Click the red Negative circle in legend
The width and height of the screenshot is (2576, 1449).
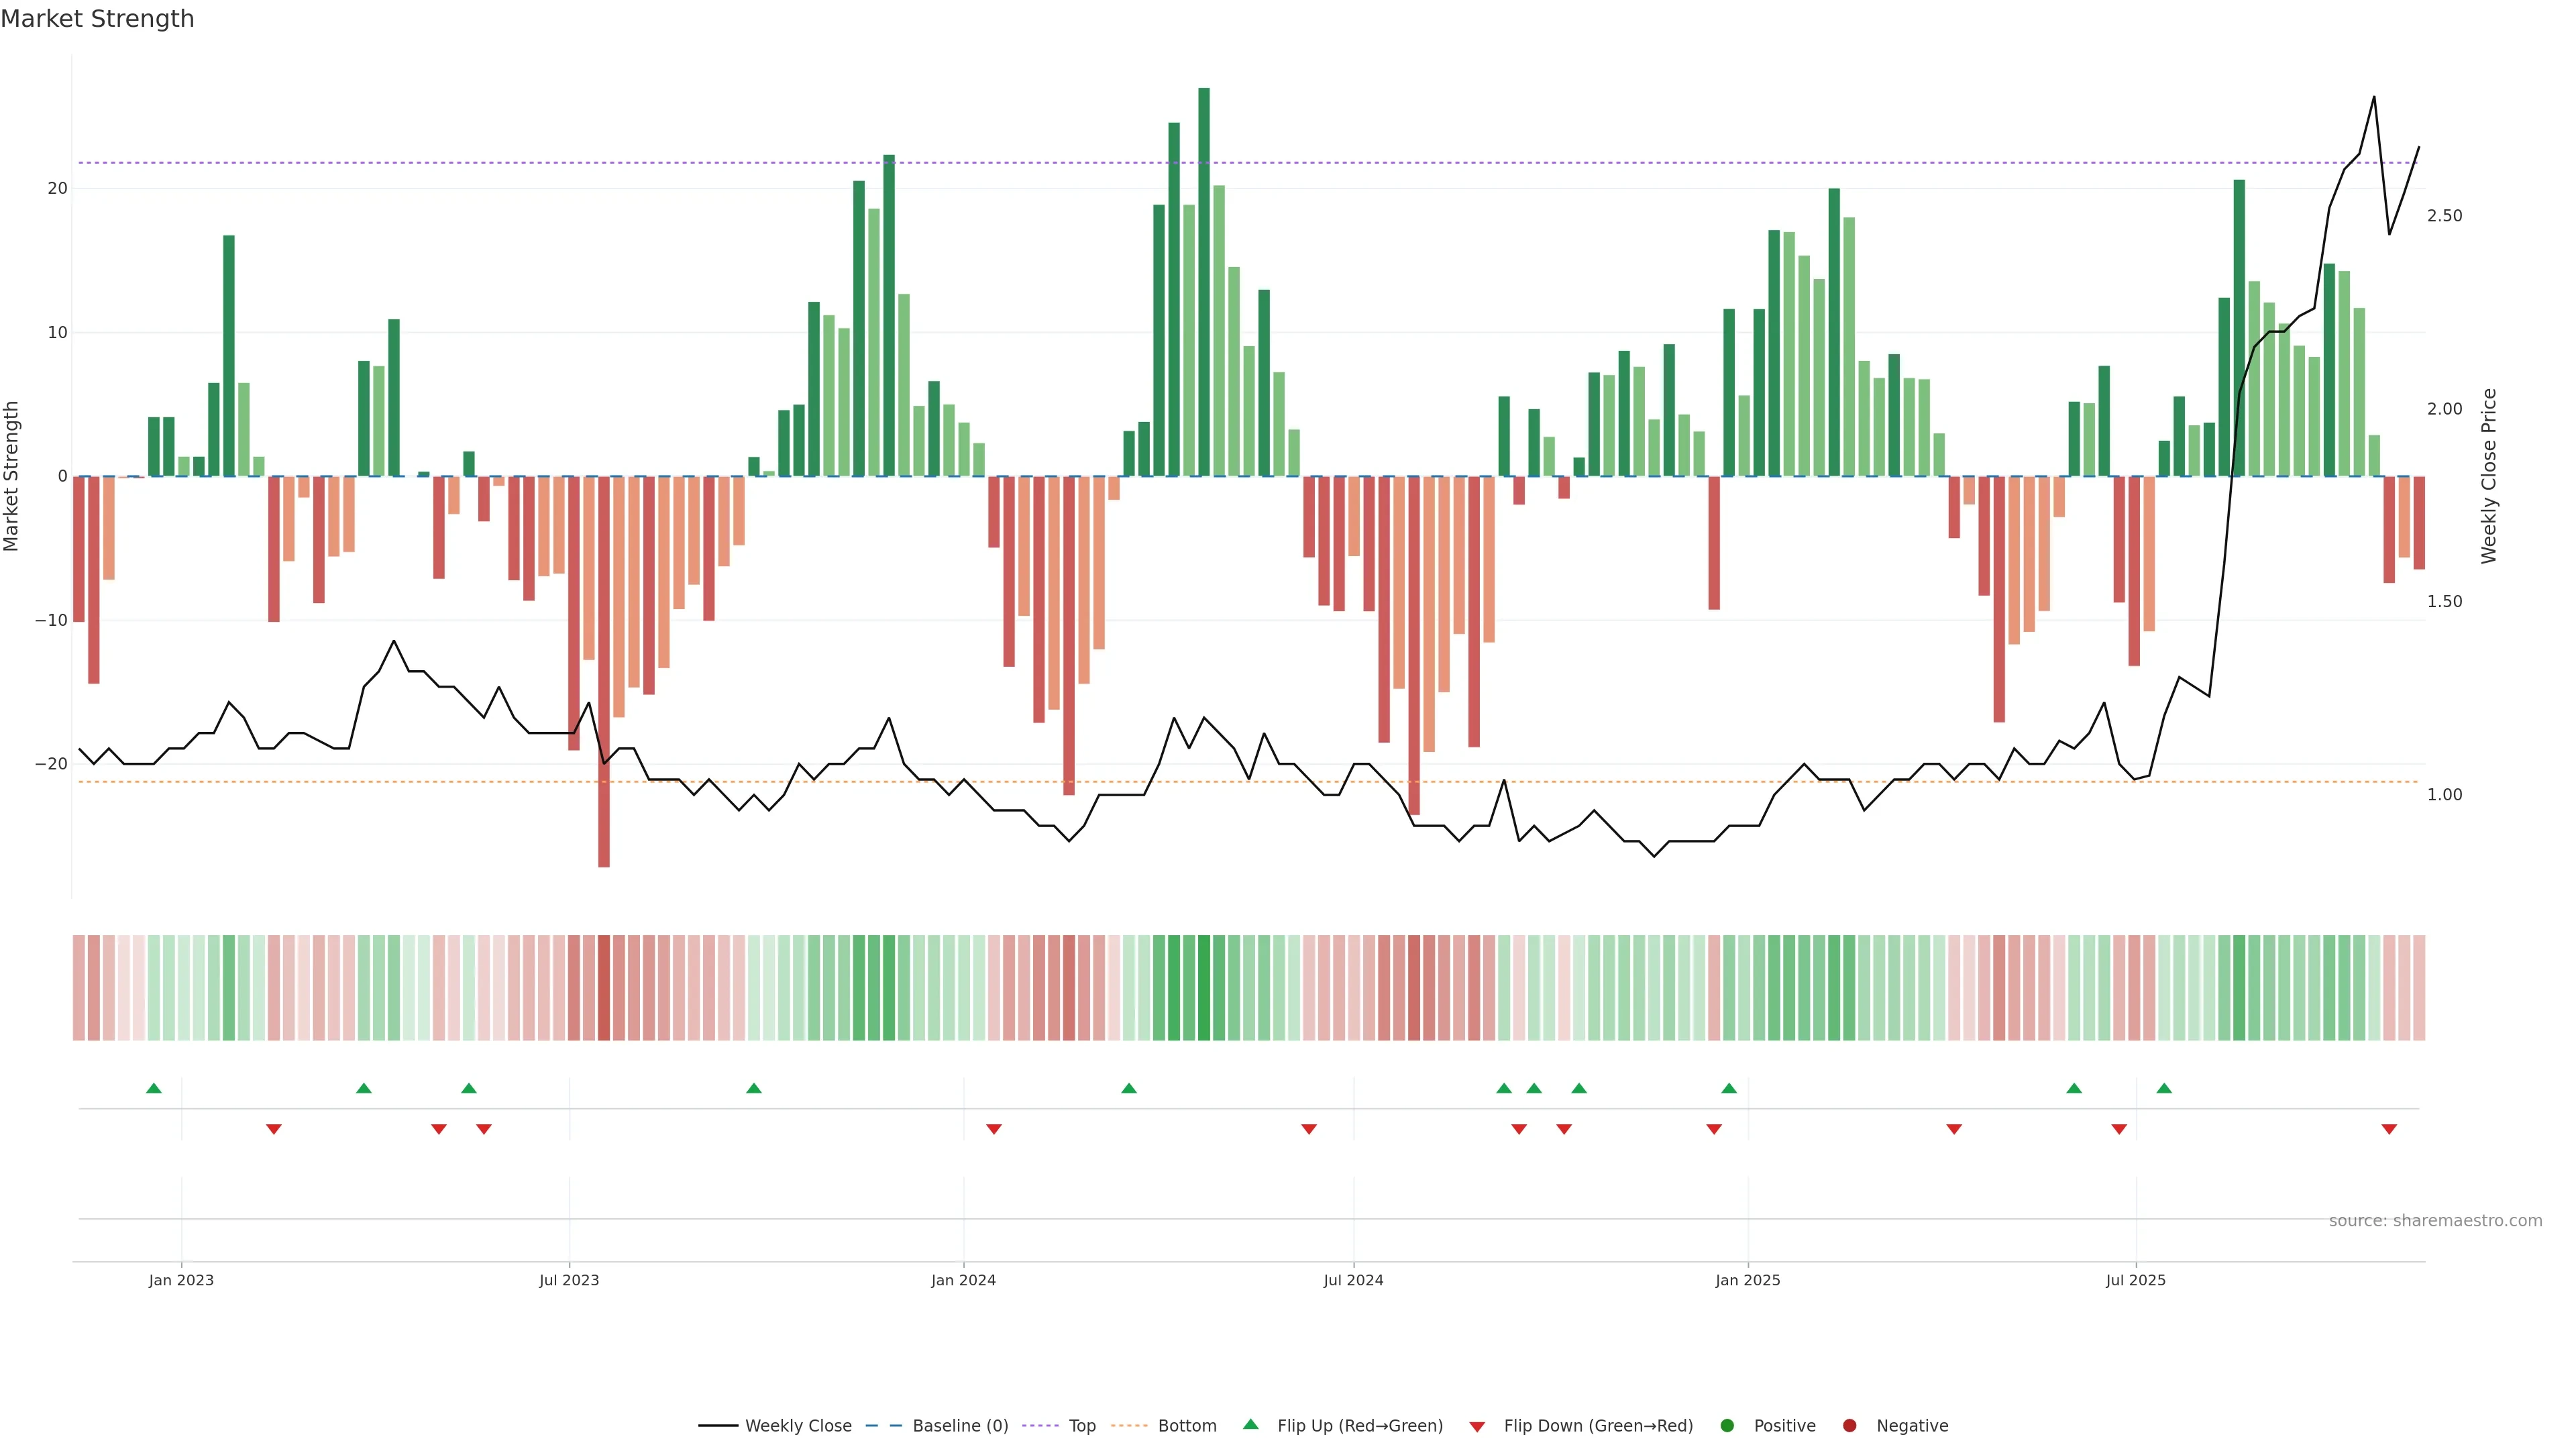[1849, 1425]
